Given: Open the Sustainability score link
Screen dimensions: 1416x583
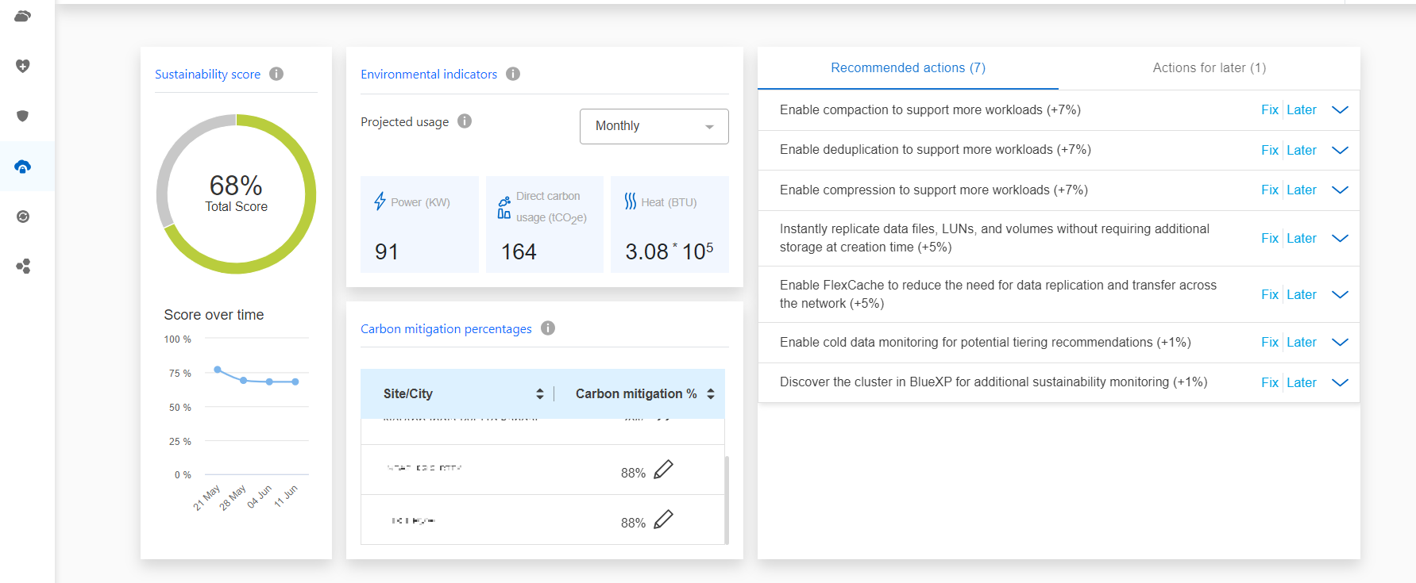Looking at the screenshot, I should point(207,75).
